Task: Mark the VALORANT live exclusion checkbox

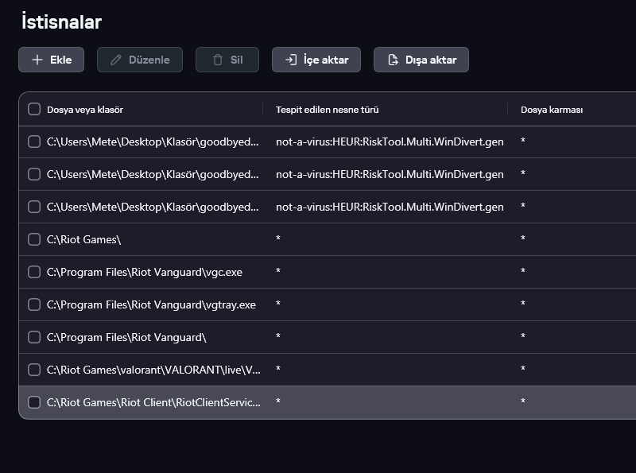Action: coord(34,370)
